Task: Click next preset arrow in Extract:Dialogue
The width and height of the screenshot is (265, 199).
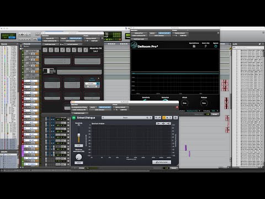Action: point(150,118)
